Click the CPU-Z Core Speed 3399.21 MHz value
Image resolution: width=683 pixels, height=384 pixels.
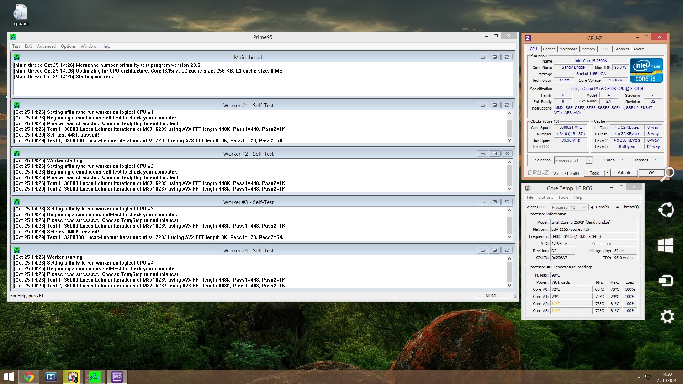pos(571,127)
